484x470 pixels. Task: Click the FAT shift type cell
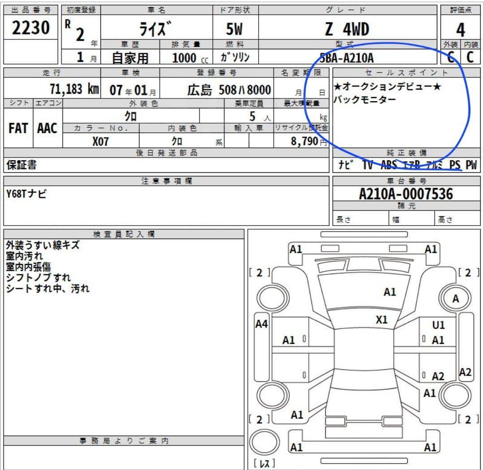[x=18, y=128]
